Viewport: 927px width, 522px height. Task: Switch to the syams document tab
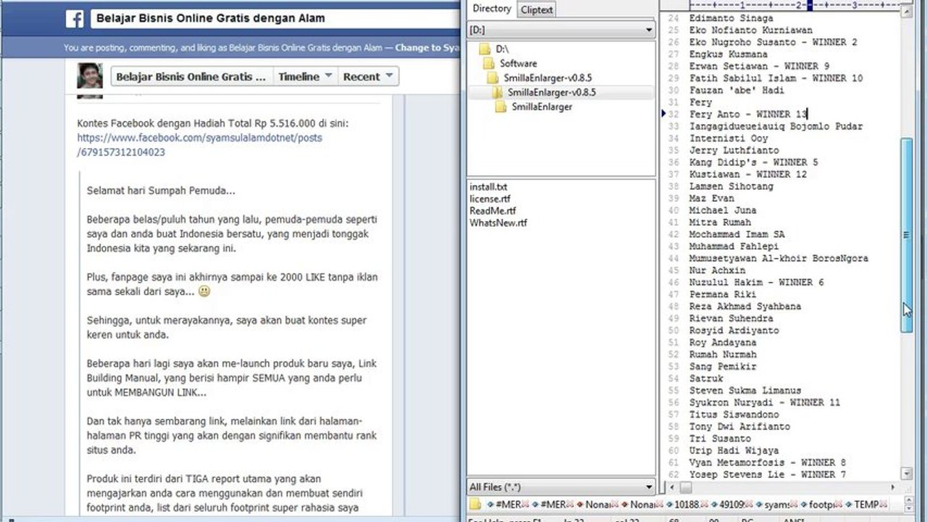[774, 504]
